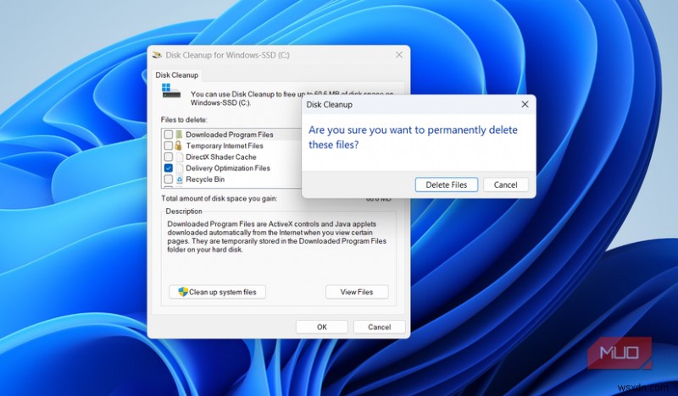This screenshot has height=396, width=678.
Task: Close the Disk Cleanup for Windows-SSD window
Action: tap(399, 55)
